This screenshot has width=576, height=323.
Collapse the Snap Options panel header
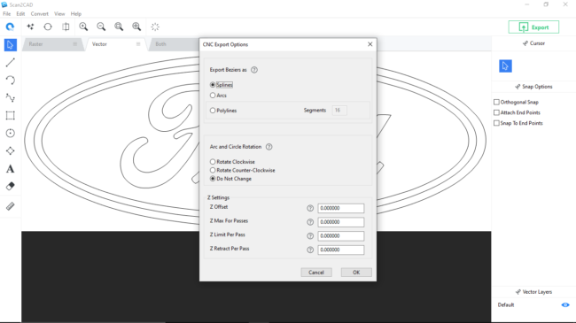[x=533, y=87]
